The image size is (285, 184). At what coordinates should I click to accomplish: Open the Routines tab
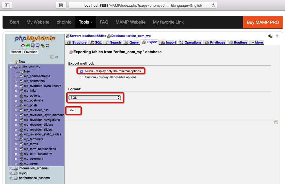238,42
